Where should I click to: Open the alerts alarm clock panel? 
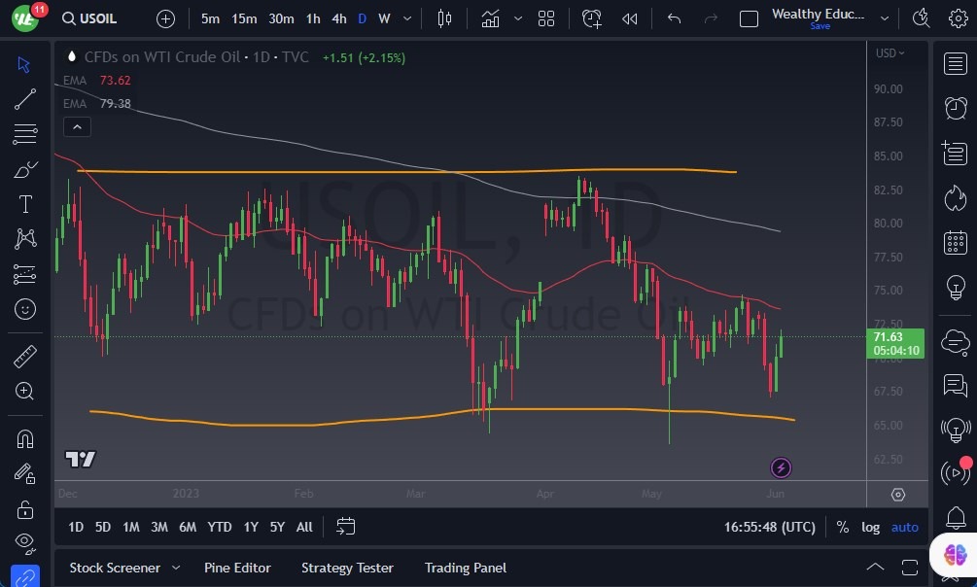click(x=956, y=108)
